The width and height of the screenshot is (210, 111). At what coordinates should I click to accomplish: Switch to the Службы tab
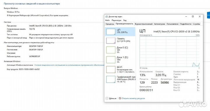(196, 24)
